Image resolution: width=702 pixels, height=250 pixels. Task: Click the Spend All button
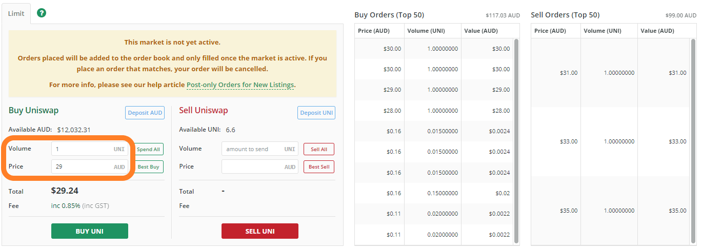[x=149, y=149]
